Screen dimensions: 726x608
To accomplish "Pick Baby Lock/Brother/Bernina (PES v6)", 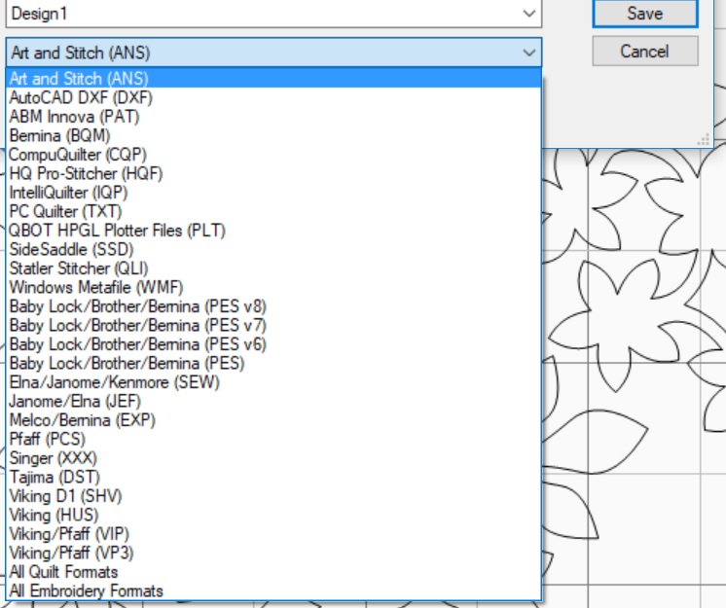I will point(273,343).
